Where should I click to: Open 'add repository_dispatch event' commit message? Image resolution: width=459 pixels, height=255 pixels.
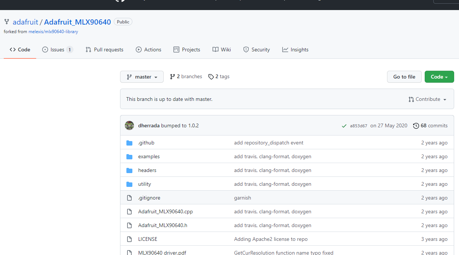coord(269,143)
